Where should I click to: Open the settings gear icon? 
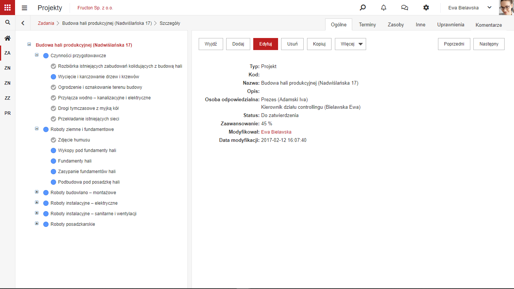pyautogui.click(x=426, y=8)
